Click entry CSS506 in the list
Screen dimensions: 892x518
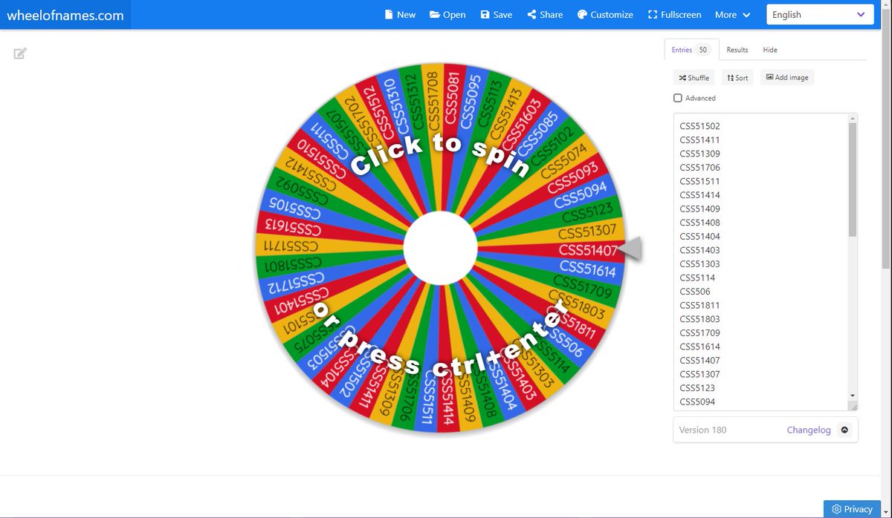[x=695, y=292]
